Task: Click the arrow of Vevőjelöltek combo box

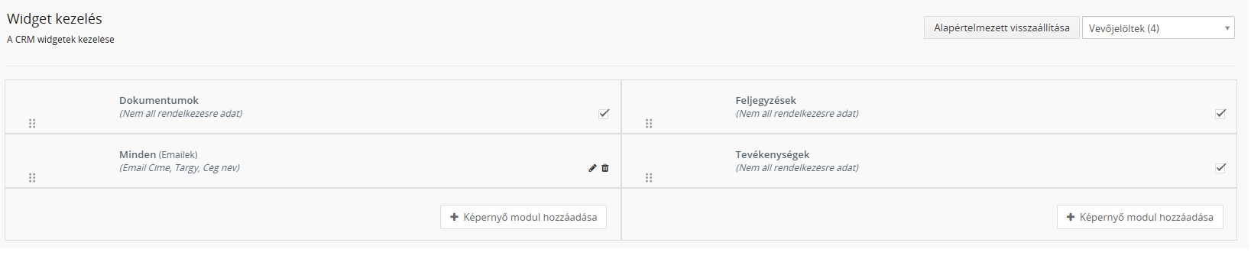Action: click(1227, 28)
